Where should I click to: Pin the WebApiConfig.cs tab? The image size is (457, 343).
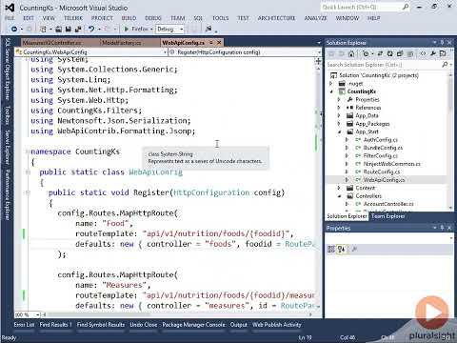[211, 42]
